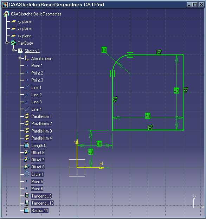Click the Parallelism.1 constraint icon
The width and height of the screenshot is (206, 219).
click(27, 116)
